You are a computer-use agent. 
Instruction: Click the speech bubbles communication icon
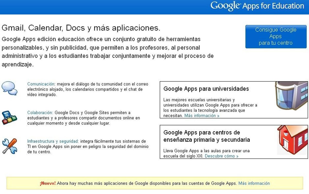(x=10, y=88)
